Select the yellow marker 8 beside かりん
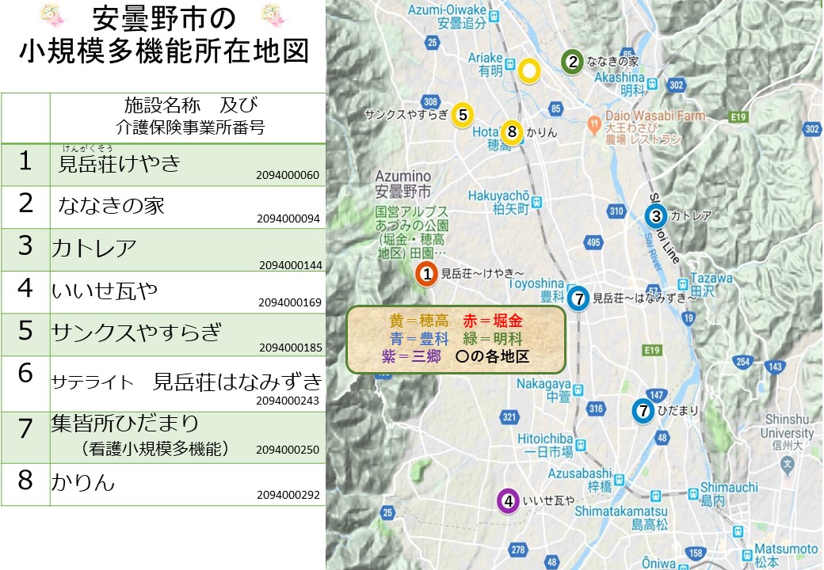The height and width of the screenshot is (570, 824). (x=513, y=132)
